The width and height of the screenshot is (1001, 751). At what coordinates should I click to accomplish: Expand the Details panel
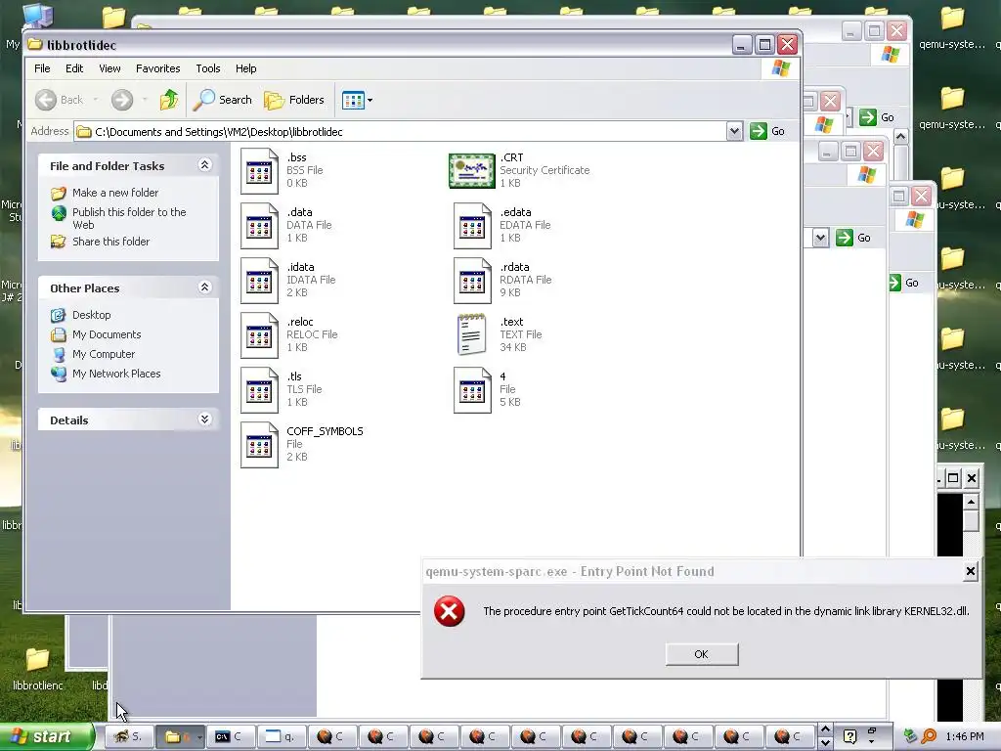pyautogui.click(x=205, y=420)
